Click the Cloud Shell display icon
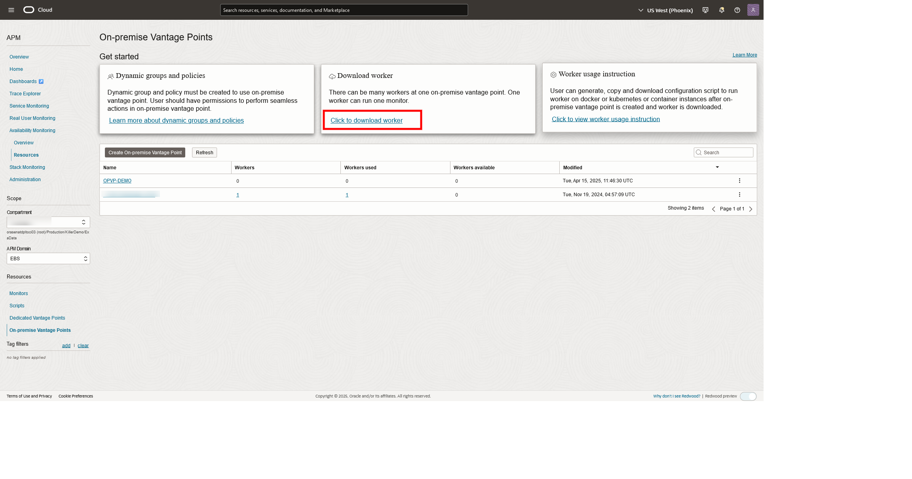This screenshot has height=479, width=912. coord(705,10)
